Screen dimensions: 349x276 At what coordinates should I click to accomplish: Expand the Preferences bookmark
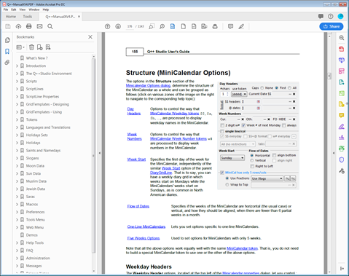pos(17,212)
